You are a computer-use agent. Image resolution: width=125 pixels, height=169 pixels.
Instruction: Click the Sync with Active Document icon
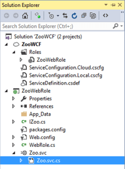pyautogui.click(x=65, y=16)
